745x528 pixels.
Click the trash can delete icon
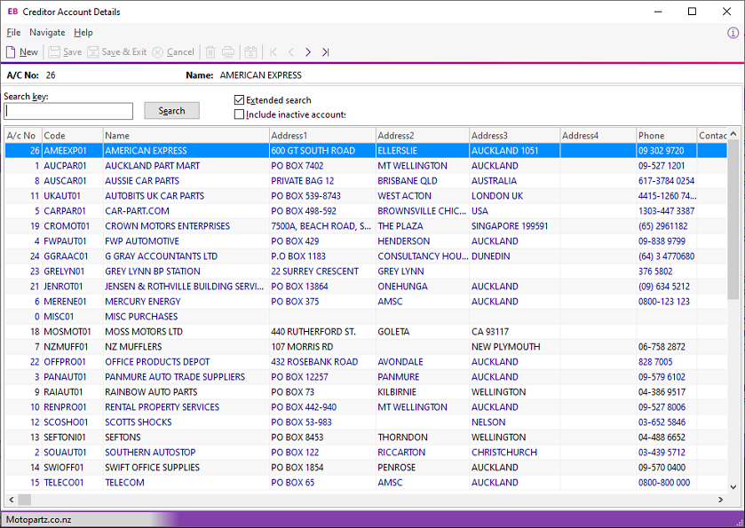tap(210, 51)
